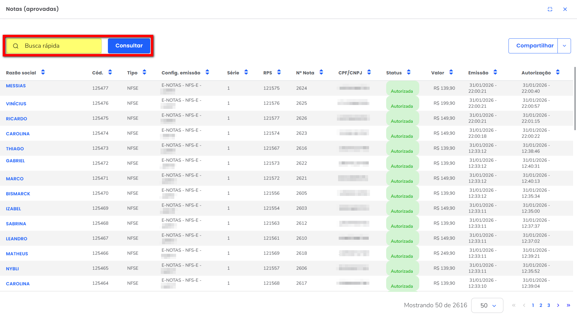577x324 pixels.
Task: Sort by Emissão column arrows
Action: click(495, 72)
